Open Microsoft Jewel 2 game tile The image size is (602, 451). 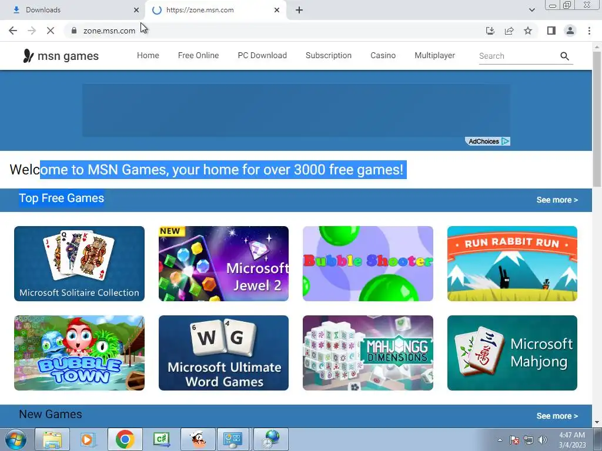pyautogui.click(x=223, y=264)
